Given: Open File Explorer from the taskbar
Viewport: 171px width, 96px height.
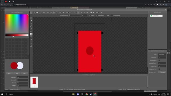Looking at the screenshot, I should (73, 94).
